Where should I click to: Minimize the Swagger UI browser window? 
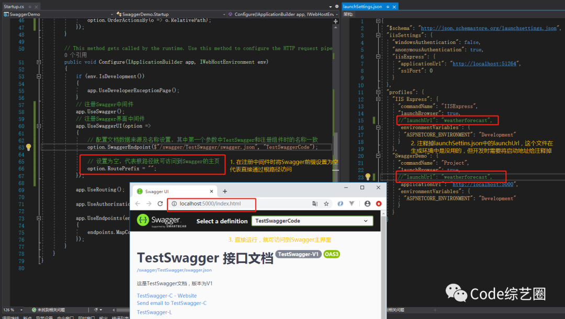346,188
